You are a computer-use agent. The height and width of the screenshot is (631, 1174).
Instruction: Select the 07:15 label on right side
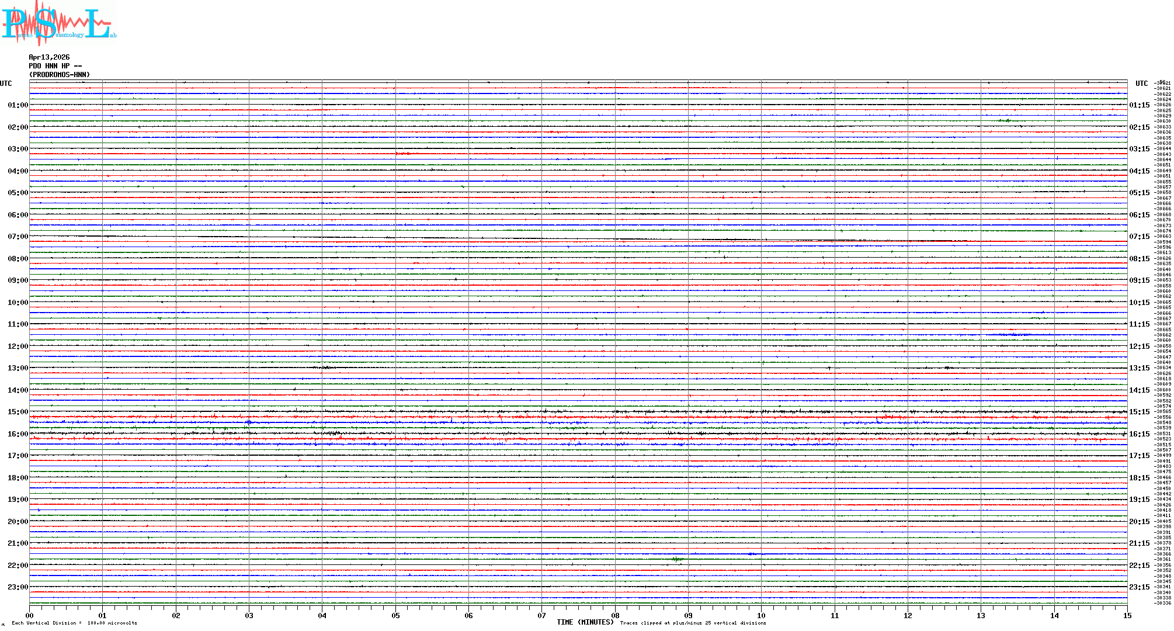pos(1139,237)
